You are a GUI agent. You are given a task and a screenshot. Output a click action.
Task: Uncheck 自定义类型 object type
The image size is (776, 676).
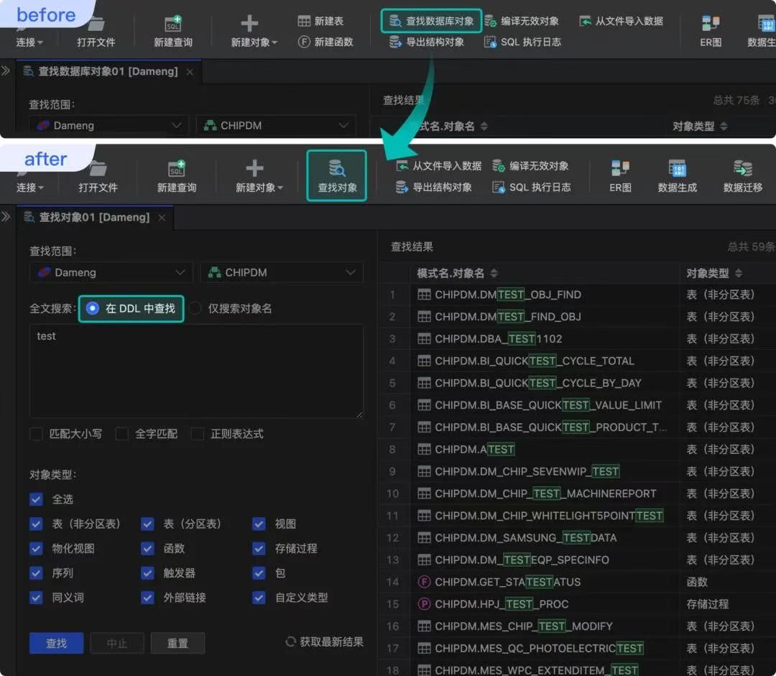tap(259, 597)
